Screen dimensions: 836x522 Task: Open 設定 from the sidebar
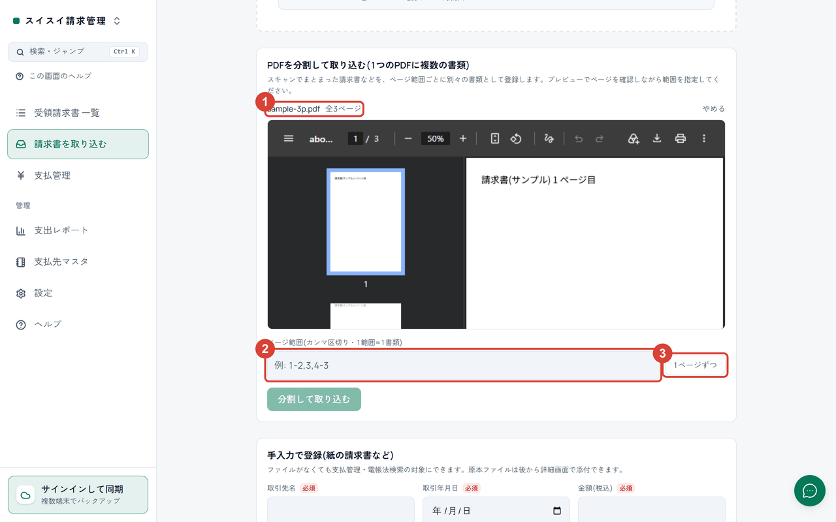[78, 293]
